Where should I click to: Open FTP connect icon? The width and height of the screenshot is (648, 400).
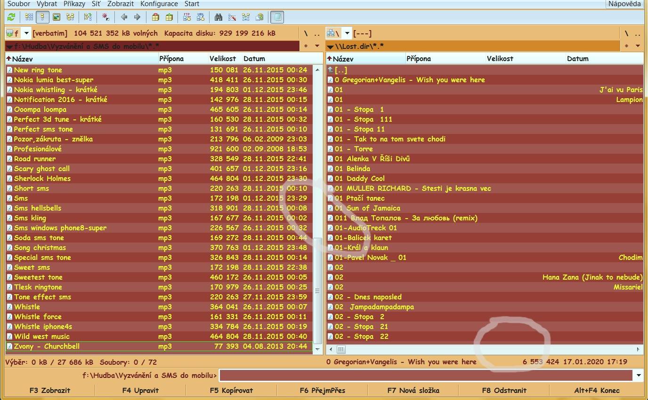187,17
